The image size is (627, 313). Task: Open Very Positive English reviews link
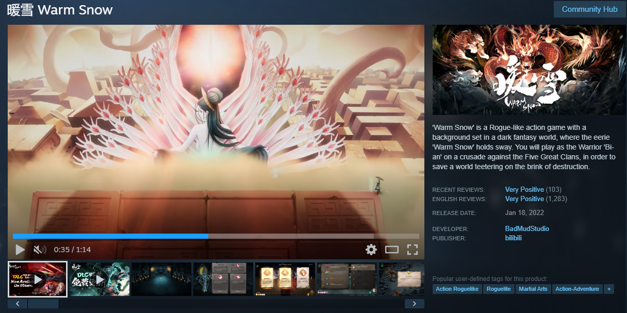[x=524, y=199]
